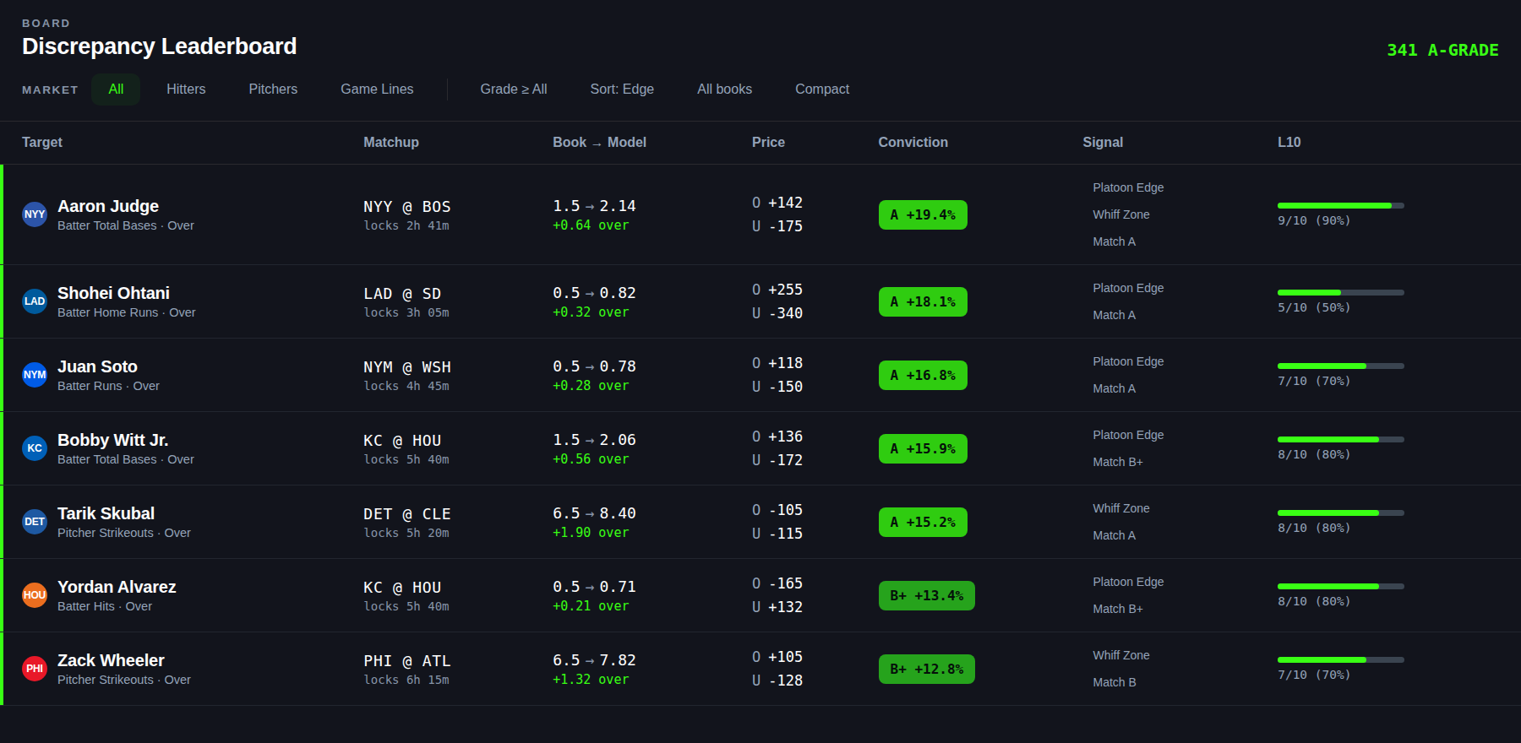Click the NYM team badge icon

(35, 375)
